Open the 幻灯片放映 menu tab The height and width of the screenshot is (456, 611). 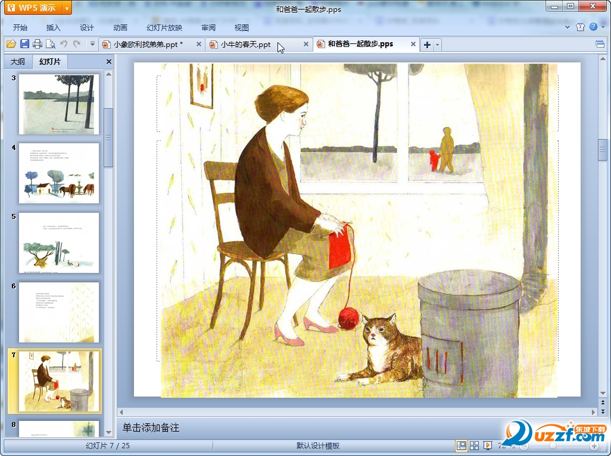tap(164, 27)
